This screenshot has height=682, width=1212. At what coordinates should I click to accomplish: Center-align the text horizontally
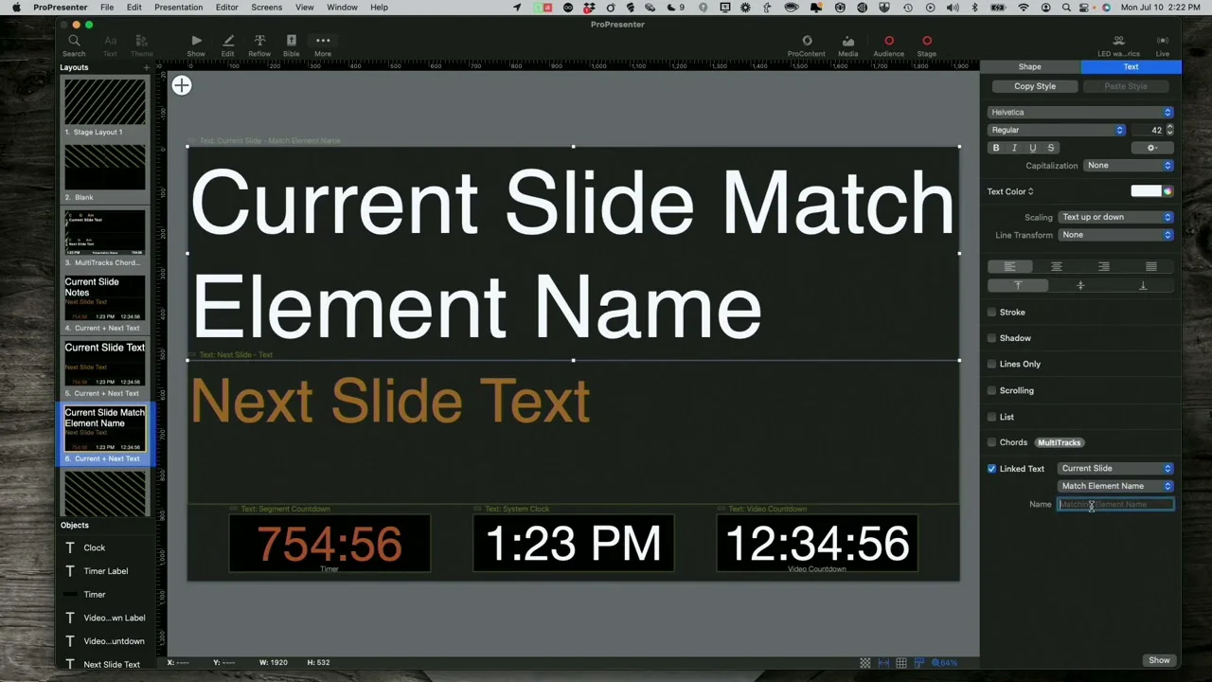[1057, 267]
